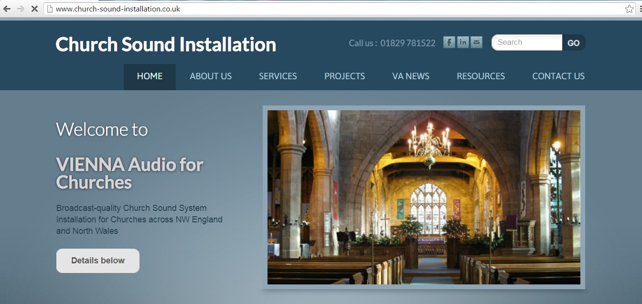The height and width of the screenshot is (304, 642).
Task: Click the browser forward arrow
Action: (21, 9)
